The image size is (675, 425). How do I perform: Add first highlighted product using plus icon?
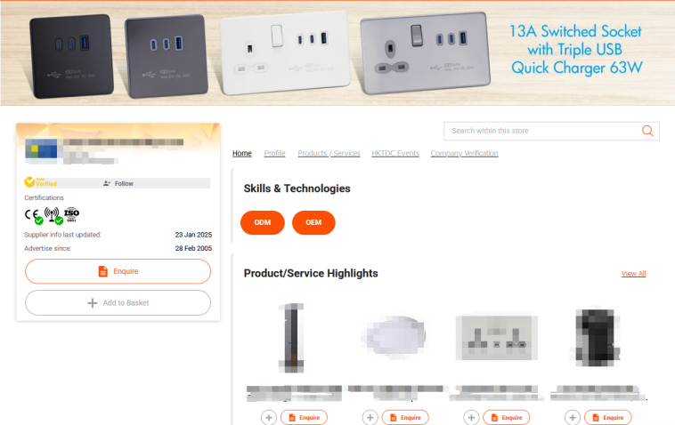[x=269, y=417]
